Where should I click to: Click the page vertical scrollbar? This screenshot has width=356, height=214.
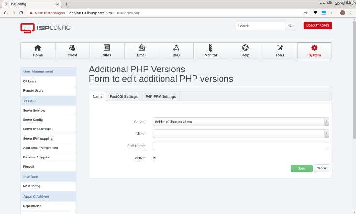354,79
